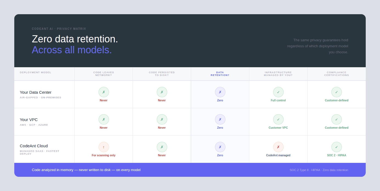This screenshot has width=380, height=191.
Task: Click Customer-defined in Your VPC row
Action: (x=336, y=128)
